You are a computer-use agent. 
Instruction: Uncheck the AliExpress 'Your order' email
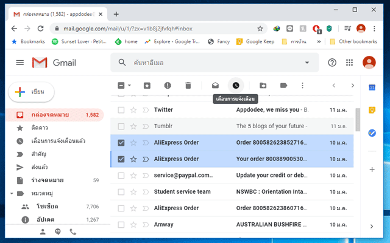pos(121,159)
